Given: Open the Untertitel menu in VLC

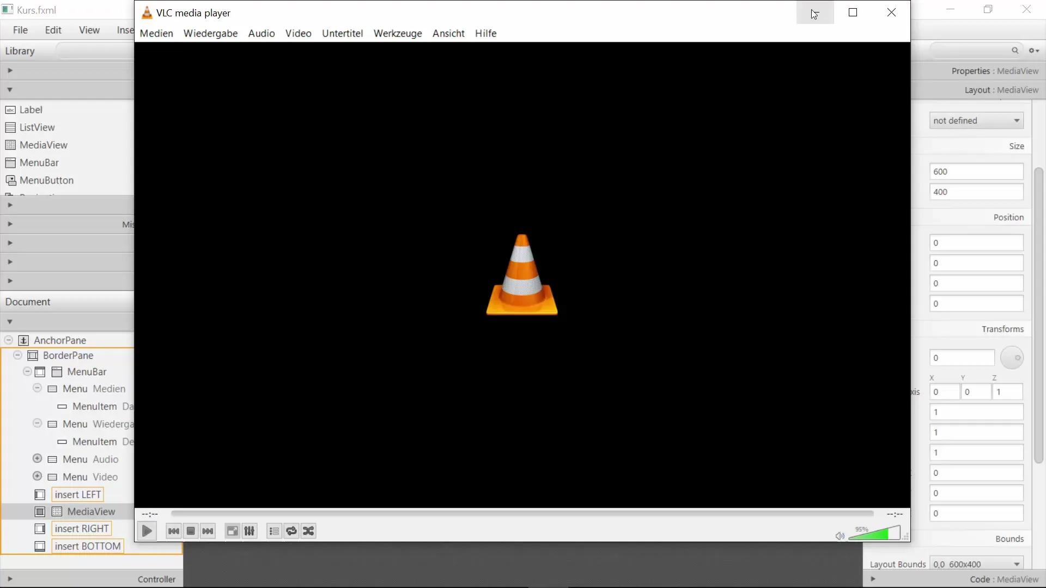Looking at the screenshot, I should (342, 33).
